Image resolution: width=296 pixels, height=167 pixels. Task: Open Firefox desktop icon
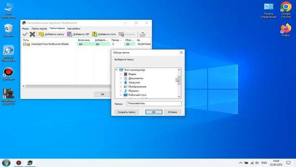(x=286, y=30)
